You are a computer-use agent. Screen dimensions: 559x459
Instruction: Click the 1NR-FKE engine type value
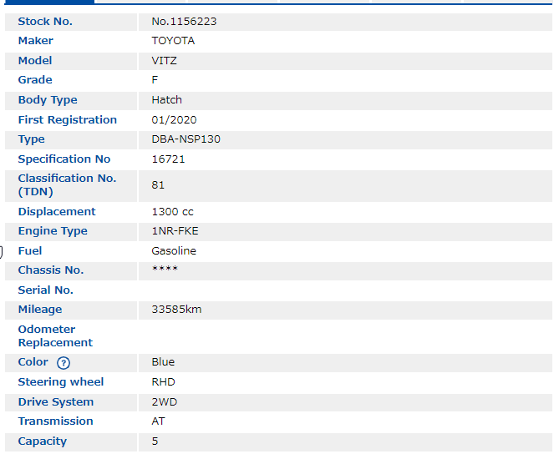[x=175, y=231]
